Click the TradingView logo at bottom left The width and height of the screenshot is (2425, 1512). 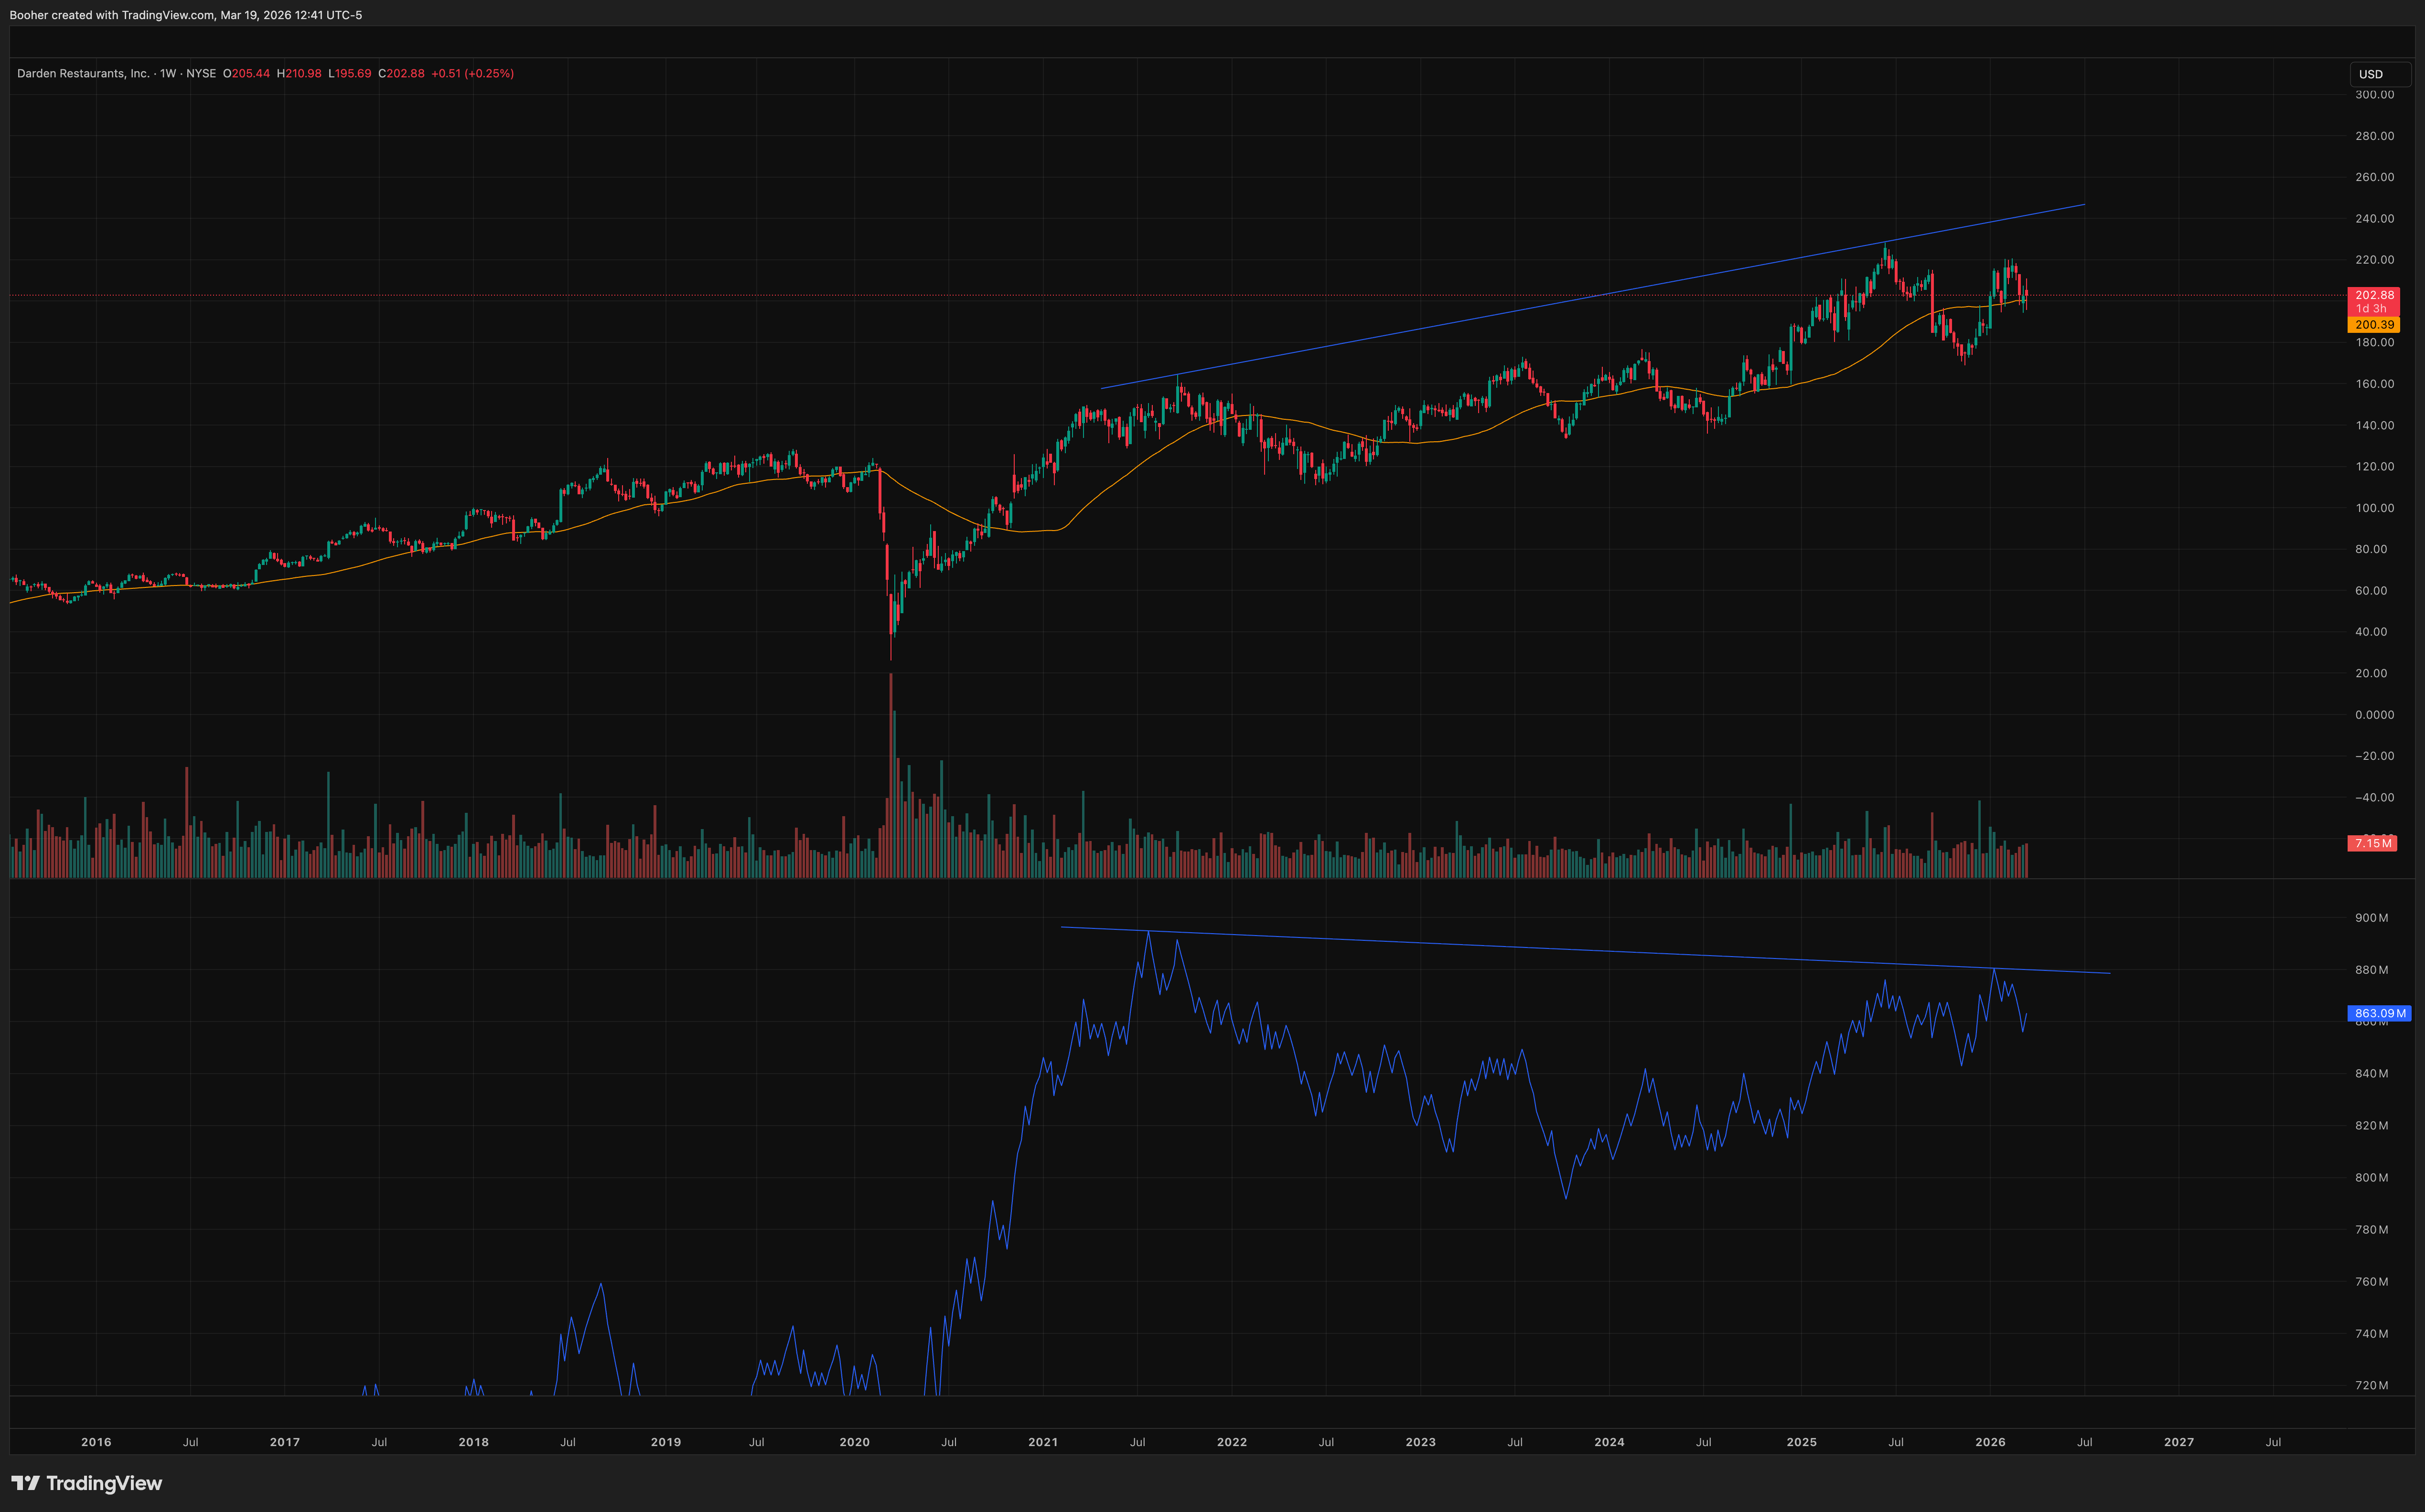(86, 1483)
